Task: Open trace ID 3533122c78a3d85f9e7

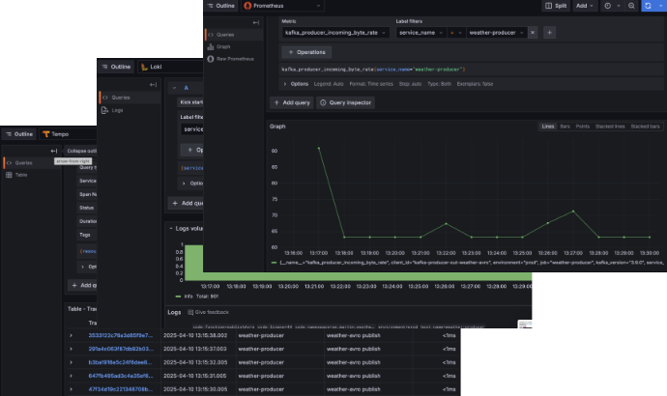Action: coord(121,336)
